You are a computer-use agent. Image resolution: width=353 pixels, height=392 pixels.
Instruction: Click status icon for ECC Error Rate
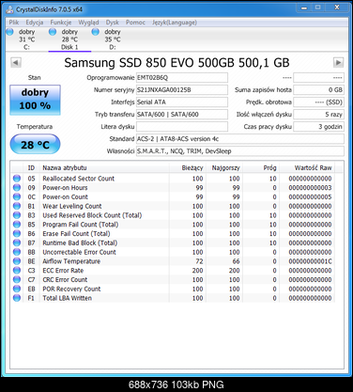pyautogui.click(x=17, y=270)
